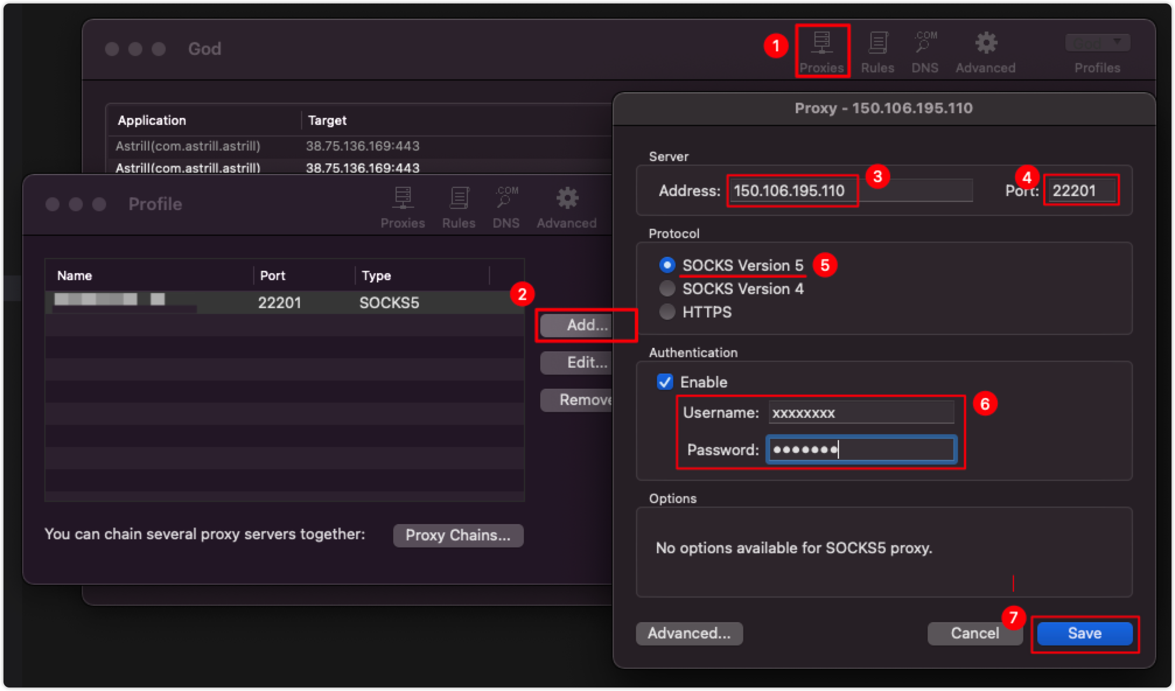Screen dimensions: 1175x691
Task: Toggle the authentication Enable checkbox
Action: pyautogui.click(x=665, y=382)
